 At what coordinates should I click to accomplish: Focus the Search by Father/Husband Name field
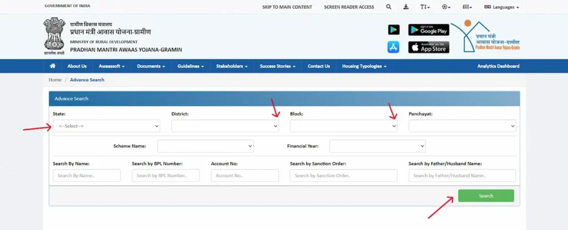462,175
